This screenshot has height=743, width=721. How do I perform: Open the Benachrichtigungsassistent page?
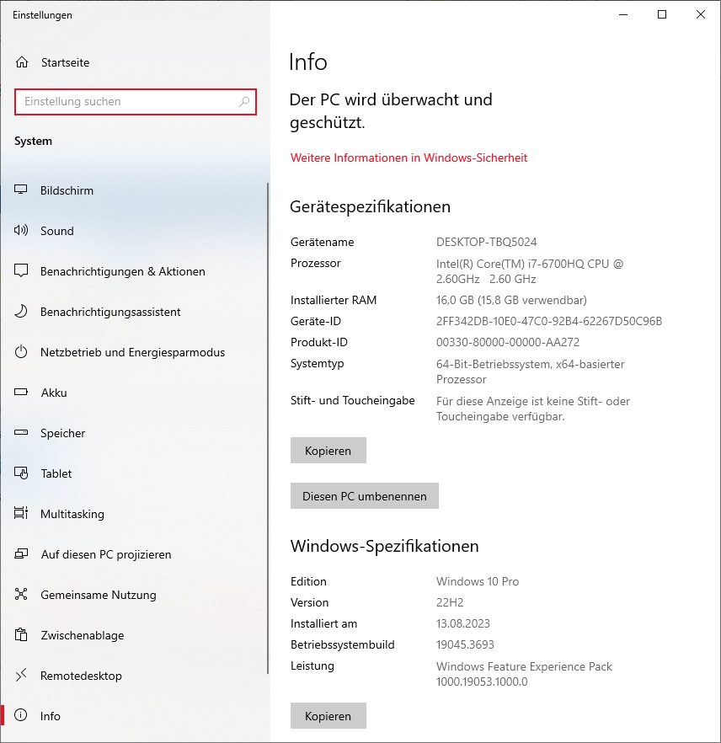click(x=135, y=312)
